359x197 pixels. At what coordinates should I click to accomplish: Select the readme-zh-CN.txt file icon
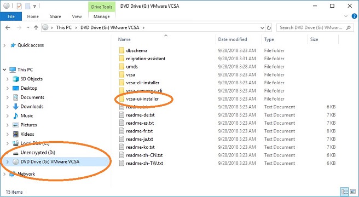tap(121, 155)
